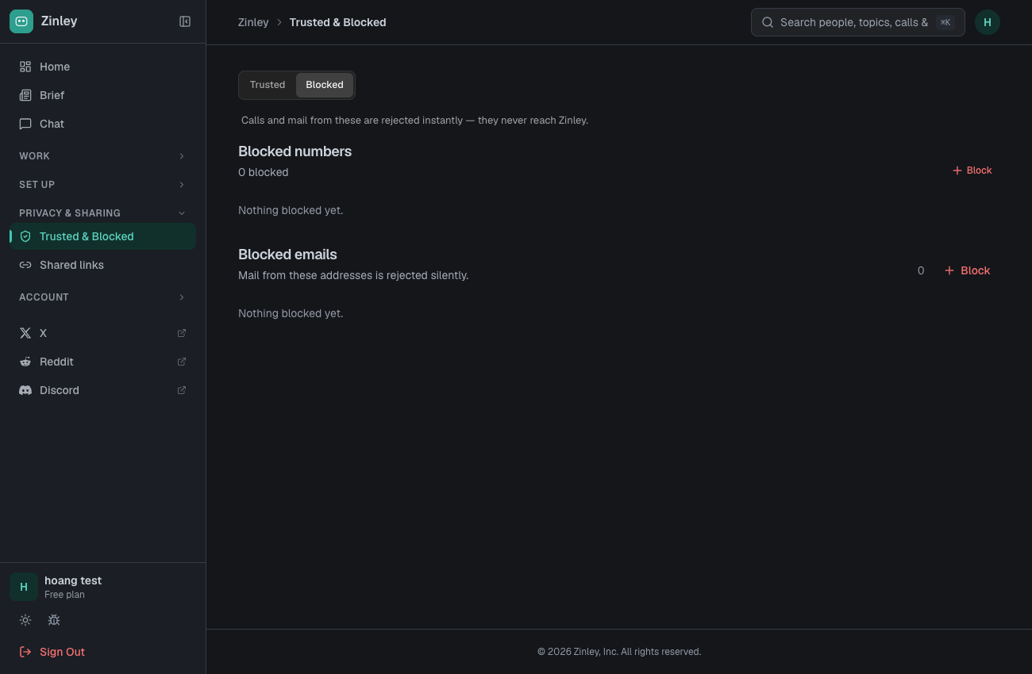Click the Zinley robot logo icon
This screenshot has width=1032, height=674.
pos(21,21)
